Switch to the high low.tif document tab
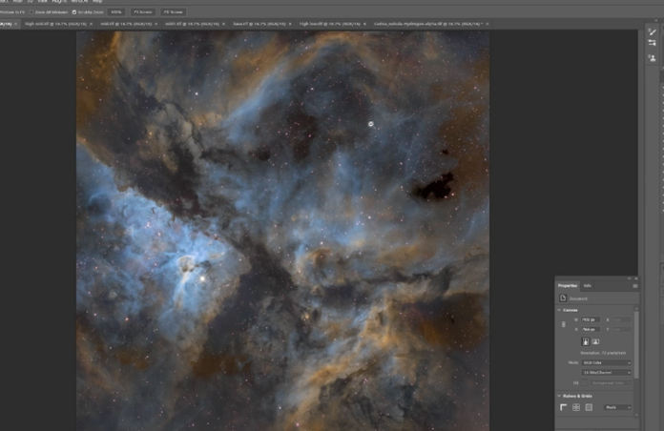664x431 pixels. pyautogui.click(x=329, y=24)
